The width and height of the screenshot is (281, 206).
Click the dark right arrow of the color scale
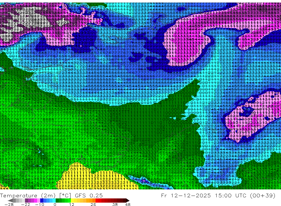[x=128, y=200]
